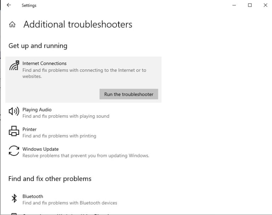Click the 'Additional troubleshooters' page heading
This screenshot has width=272, height=215.
78,24
